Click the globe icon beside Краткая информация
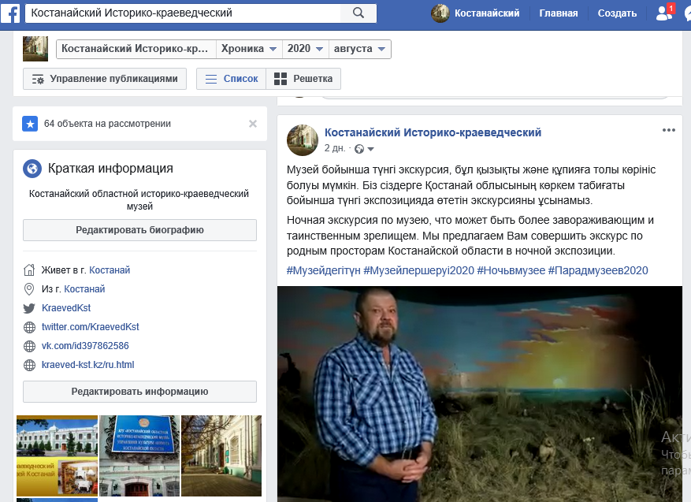This screenshot has height=502, width=691. coord(32,169)
